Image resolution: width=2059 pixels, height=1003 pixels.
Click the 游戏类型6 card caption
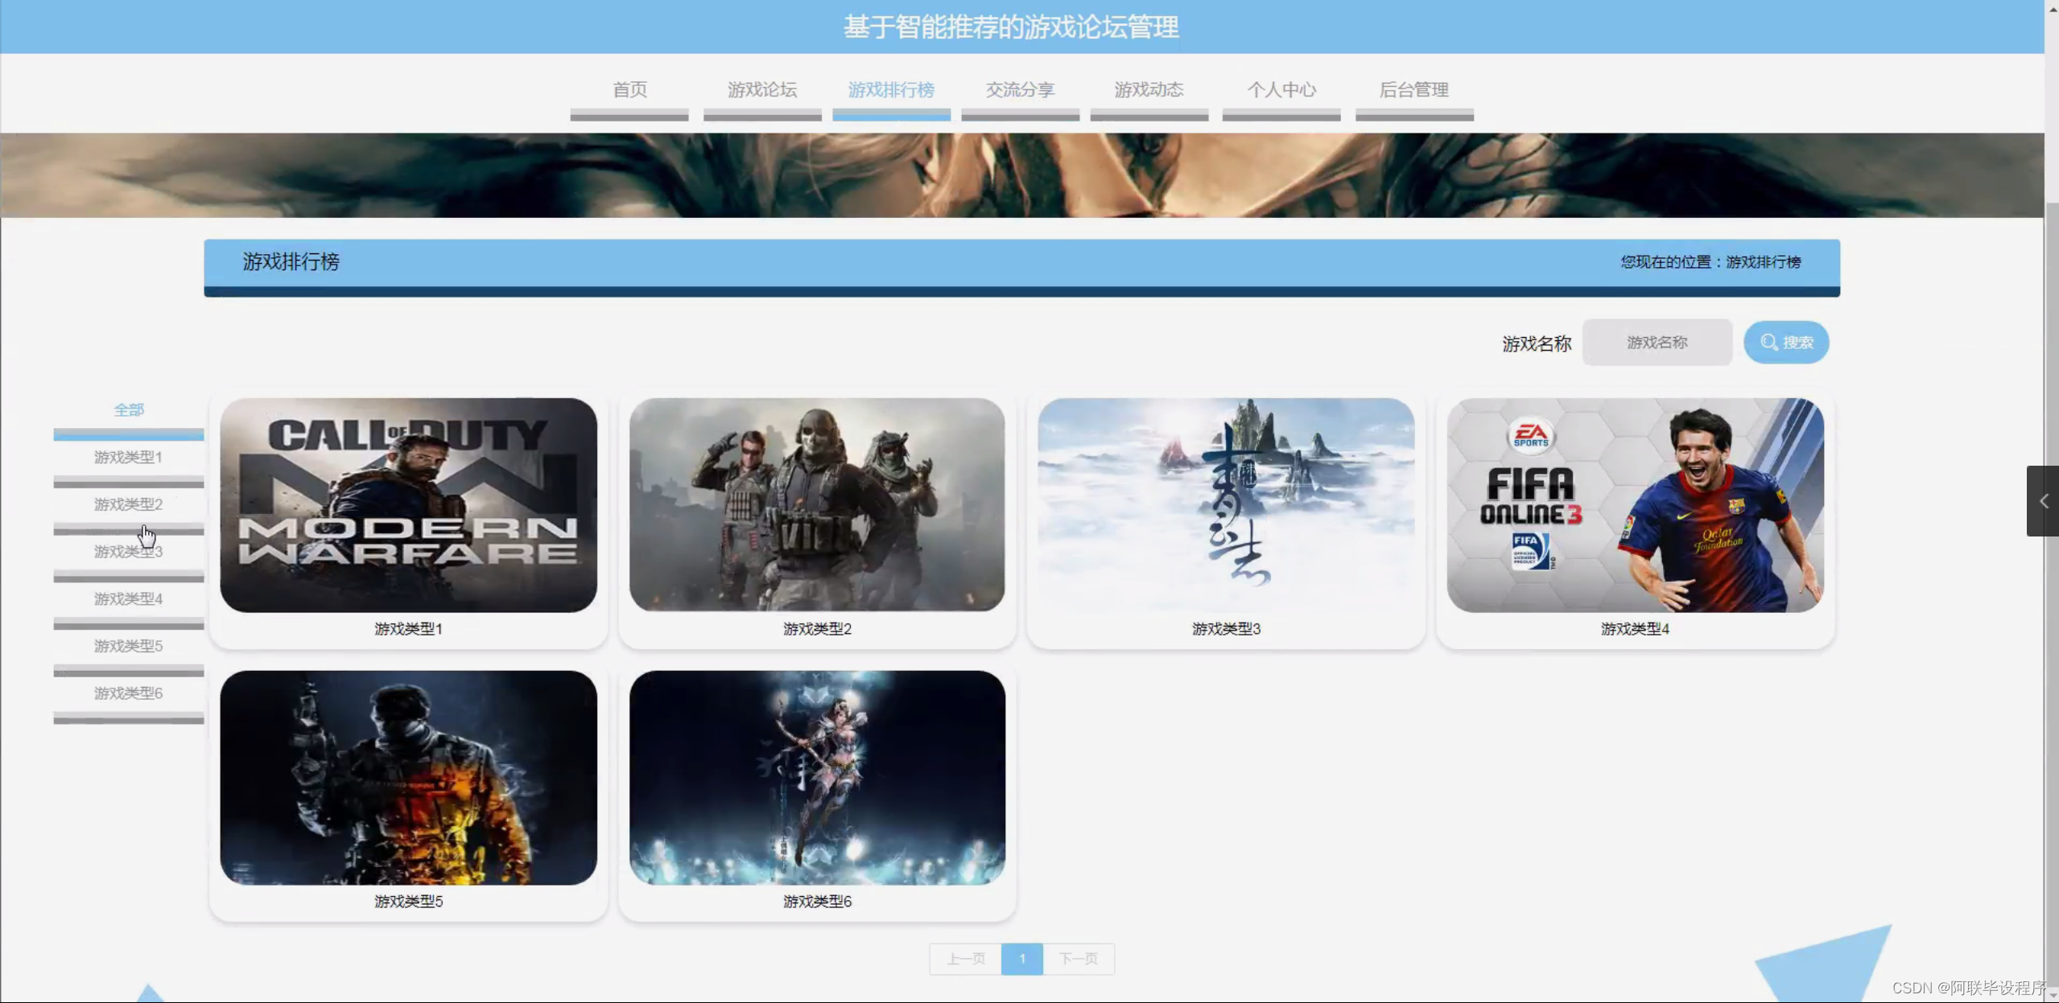click(x=817, y=902)
